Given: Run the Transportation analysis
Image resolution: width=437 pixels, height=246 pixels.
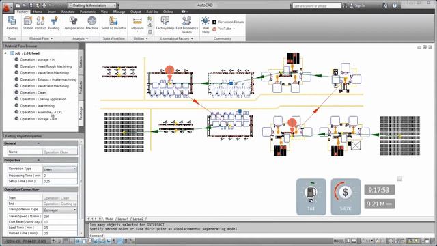Looking at the screenshot, I should [73, 23].
